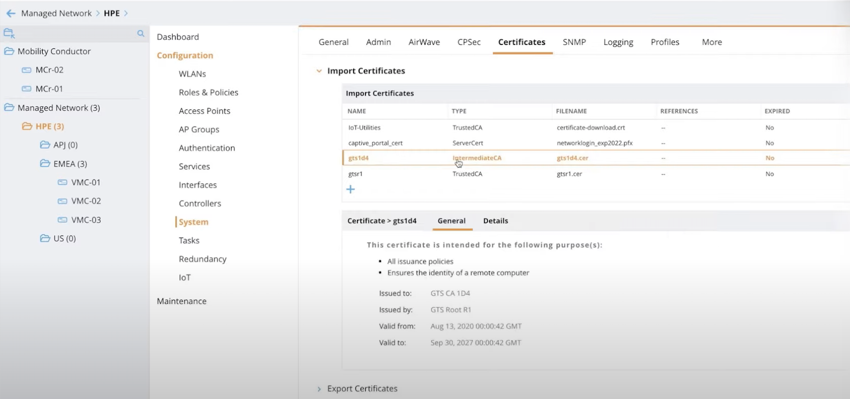Click the EMEA folder icon
The height and width of the screenshot is (399, 850).
click(x=45, y=164)
